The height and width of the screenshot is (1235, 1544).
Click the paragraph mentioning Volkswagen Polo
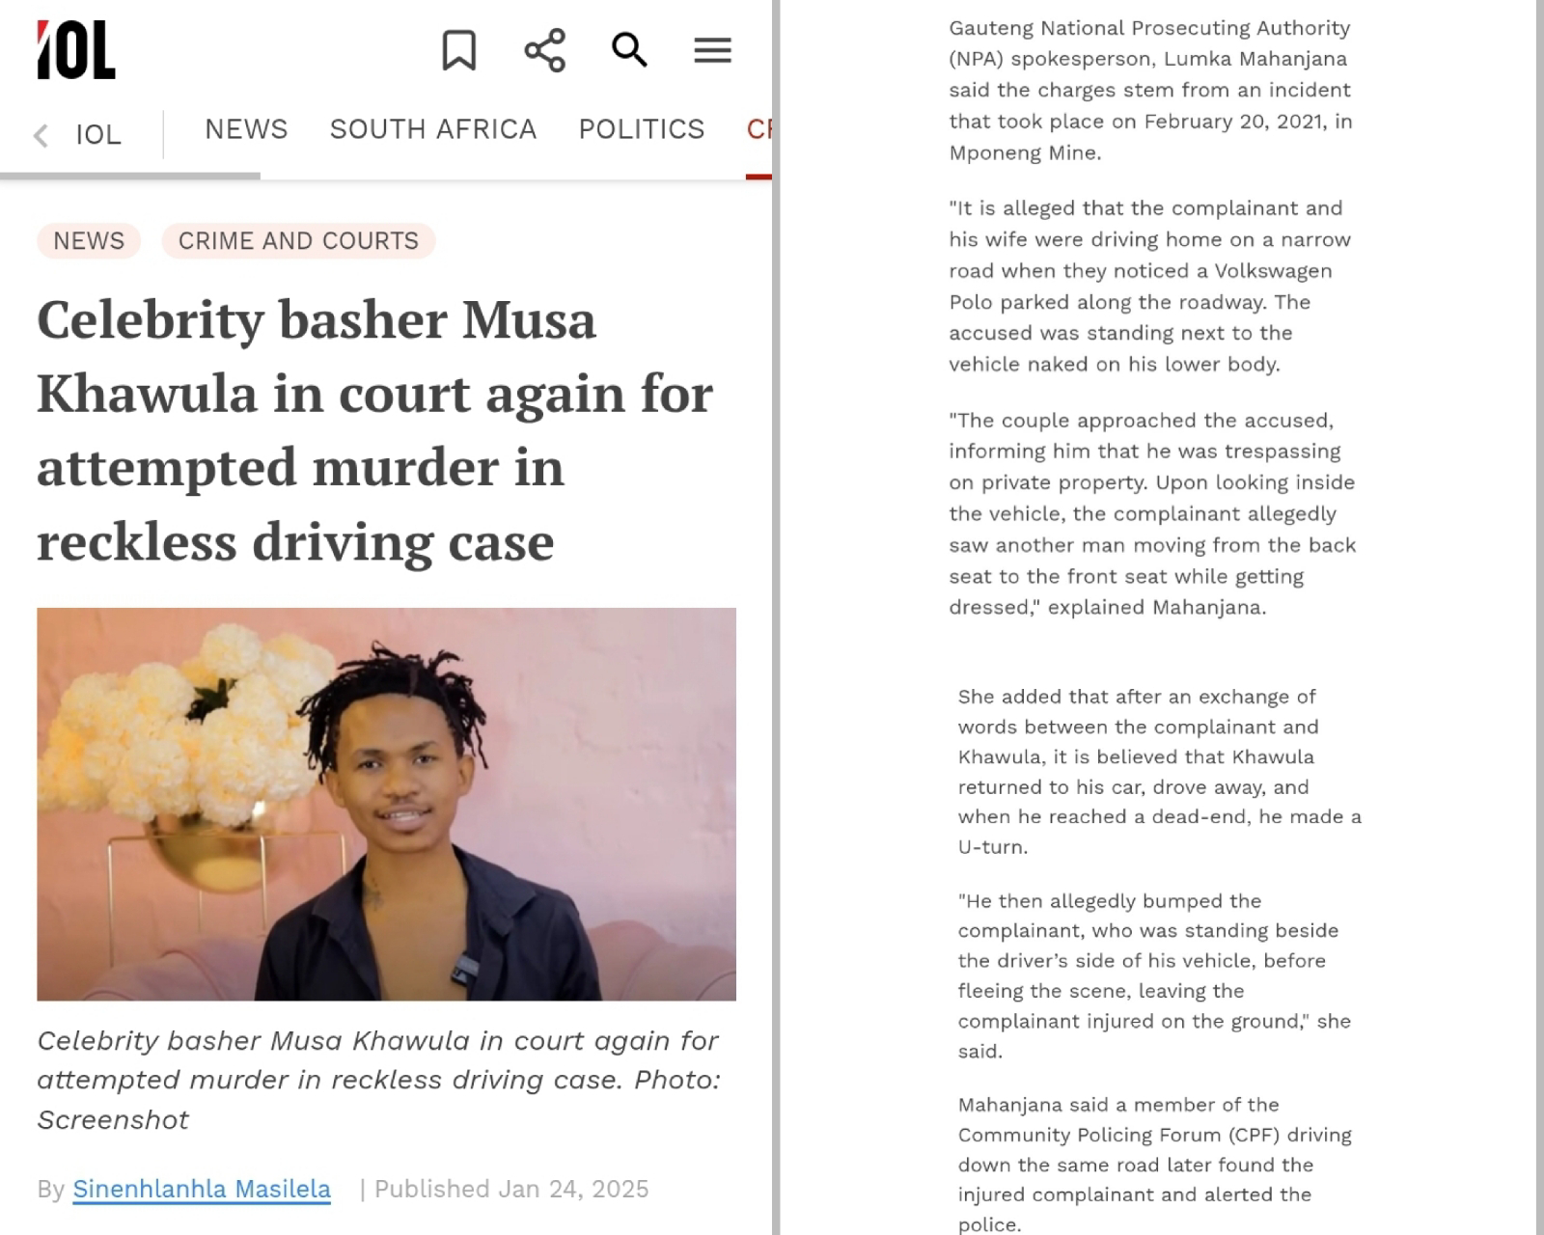(1150, 287)
